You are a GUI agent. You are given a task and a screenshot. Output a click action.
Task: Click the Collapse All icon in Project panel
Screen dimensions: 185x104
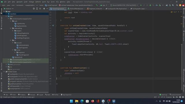coord(40,9)
